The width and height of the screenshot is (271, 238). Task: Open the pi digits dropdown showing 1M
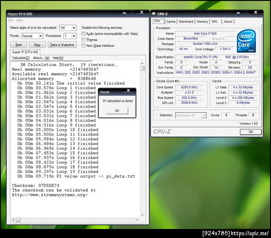tap(68, 28)
